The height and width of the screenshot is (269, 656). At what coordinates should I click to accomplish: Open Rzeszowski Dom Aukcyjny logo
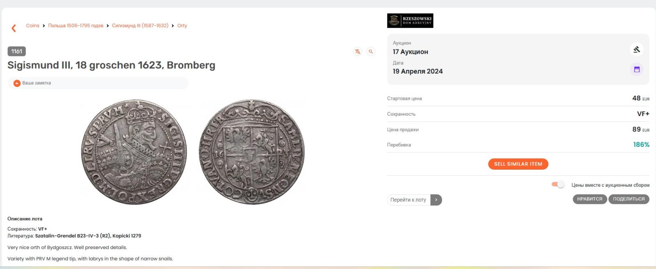(410, 20)
